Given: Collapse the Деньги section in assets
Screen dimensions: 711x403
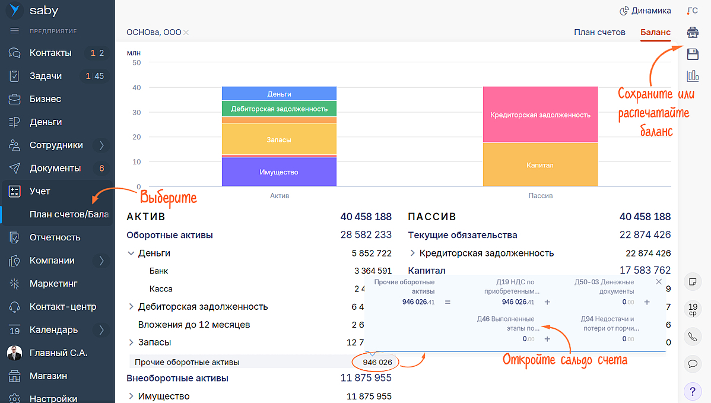Looking at the screenshot, I should [x=131, y=253].
